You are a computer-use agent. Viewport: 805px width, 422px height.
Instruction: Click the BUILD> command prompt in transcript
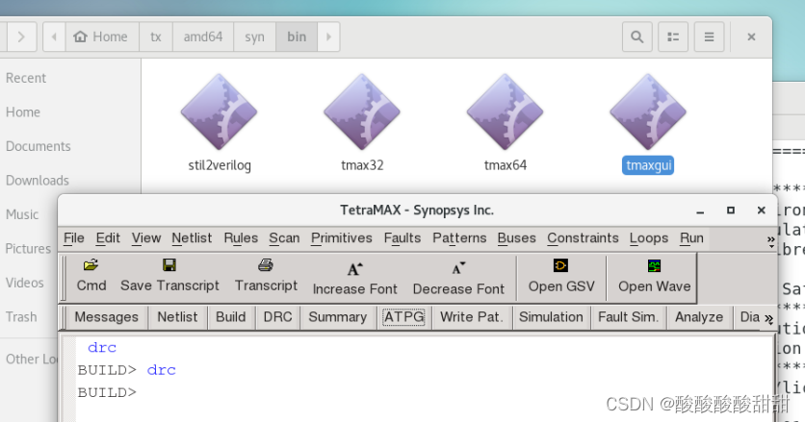(107, 393)
